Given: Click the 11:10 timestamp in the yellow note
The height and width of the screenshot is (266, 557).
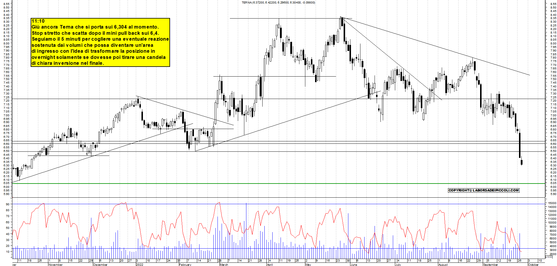Looking at the screenshot, I should (x=38, y=21).
